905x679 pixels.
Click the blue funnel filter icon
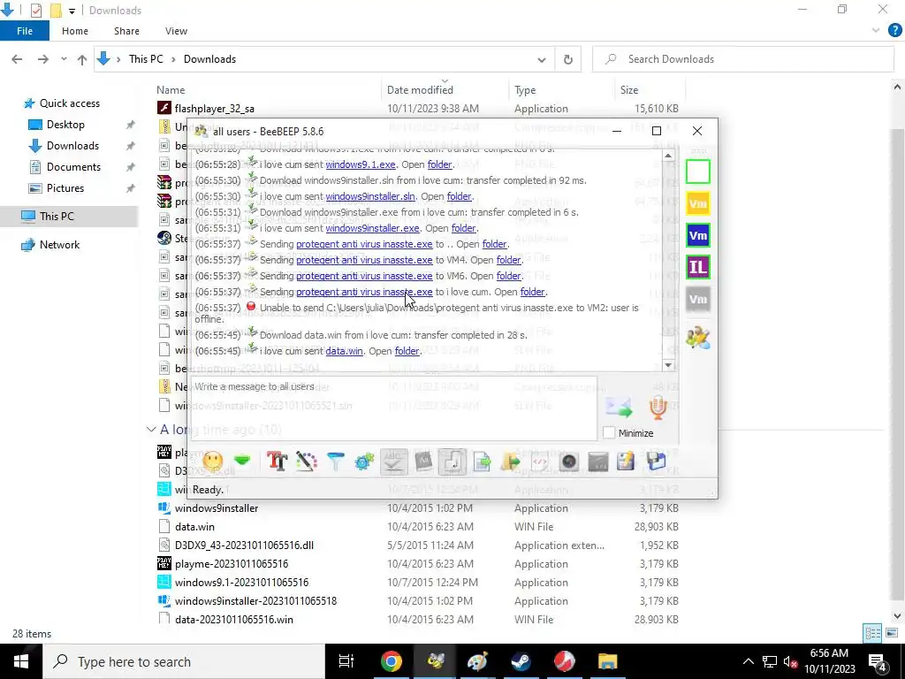point(335,462)
